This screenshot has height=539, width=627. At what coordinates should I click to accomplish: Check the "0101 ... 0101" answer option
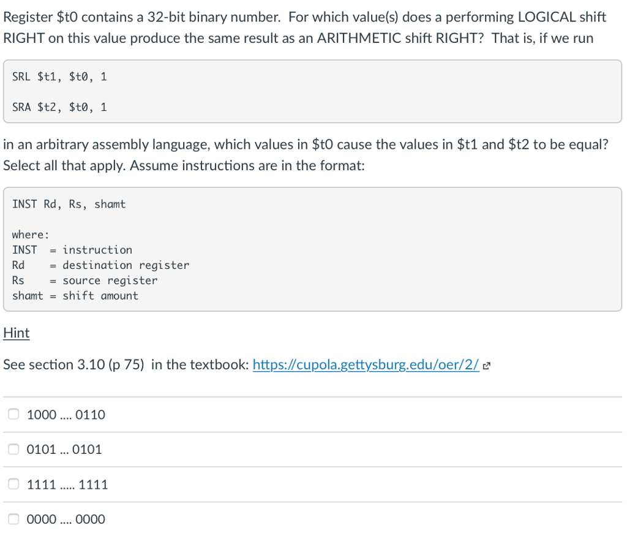coord(13,448)
